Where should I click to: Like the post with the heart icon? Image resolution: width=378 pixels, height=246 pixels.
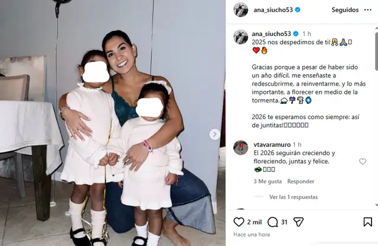click(239, 222)
